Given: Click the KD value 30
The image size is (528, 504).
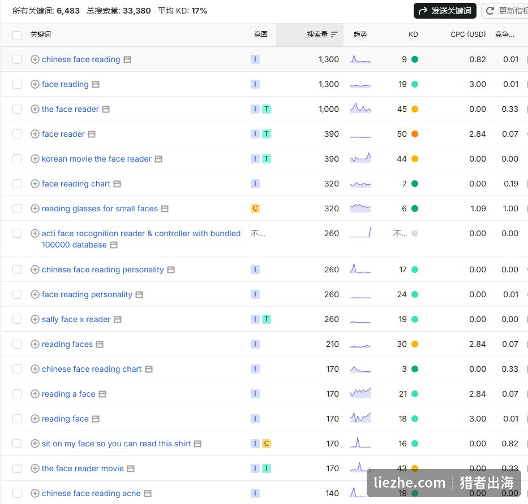Looking at the screenshot, I should (x=402, y=344).
